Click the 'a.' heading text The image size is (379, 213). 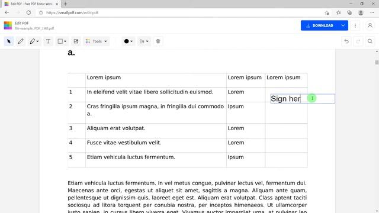pyautogui.click(x=71, y=53)
